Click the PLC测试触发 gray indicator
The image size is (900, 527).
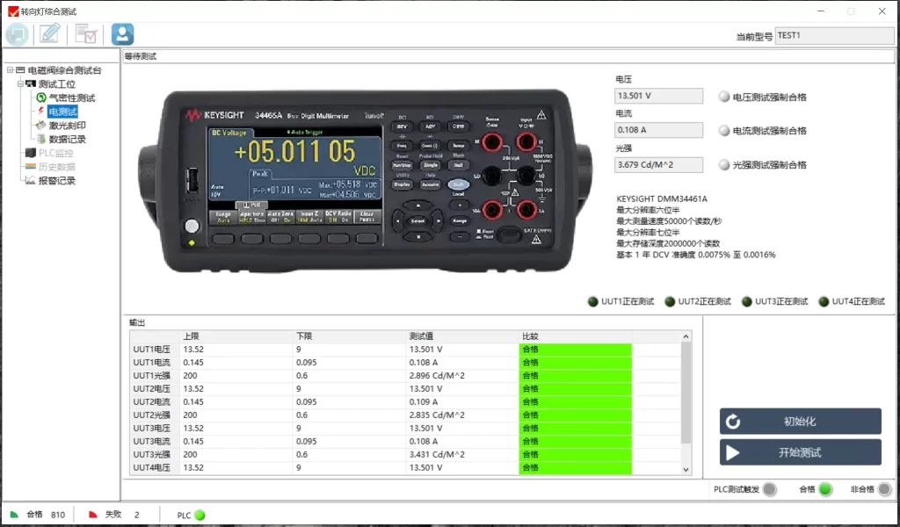tap(770, 489)
